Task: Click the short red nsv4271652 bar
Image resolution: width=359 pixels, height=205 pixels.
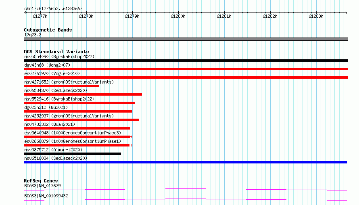Action: coord(62,86)
